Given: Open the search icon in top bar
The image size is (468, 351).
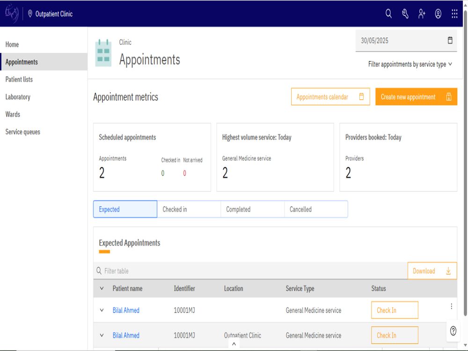Looking at the screenshot, I should (x=388, y=14).
